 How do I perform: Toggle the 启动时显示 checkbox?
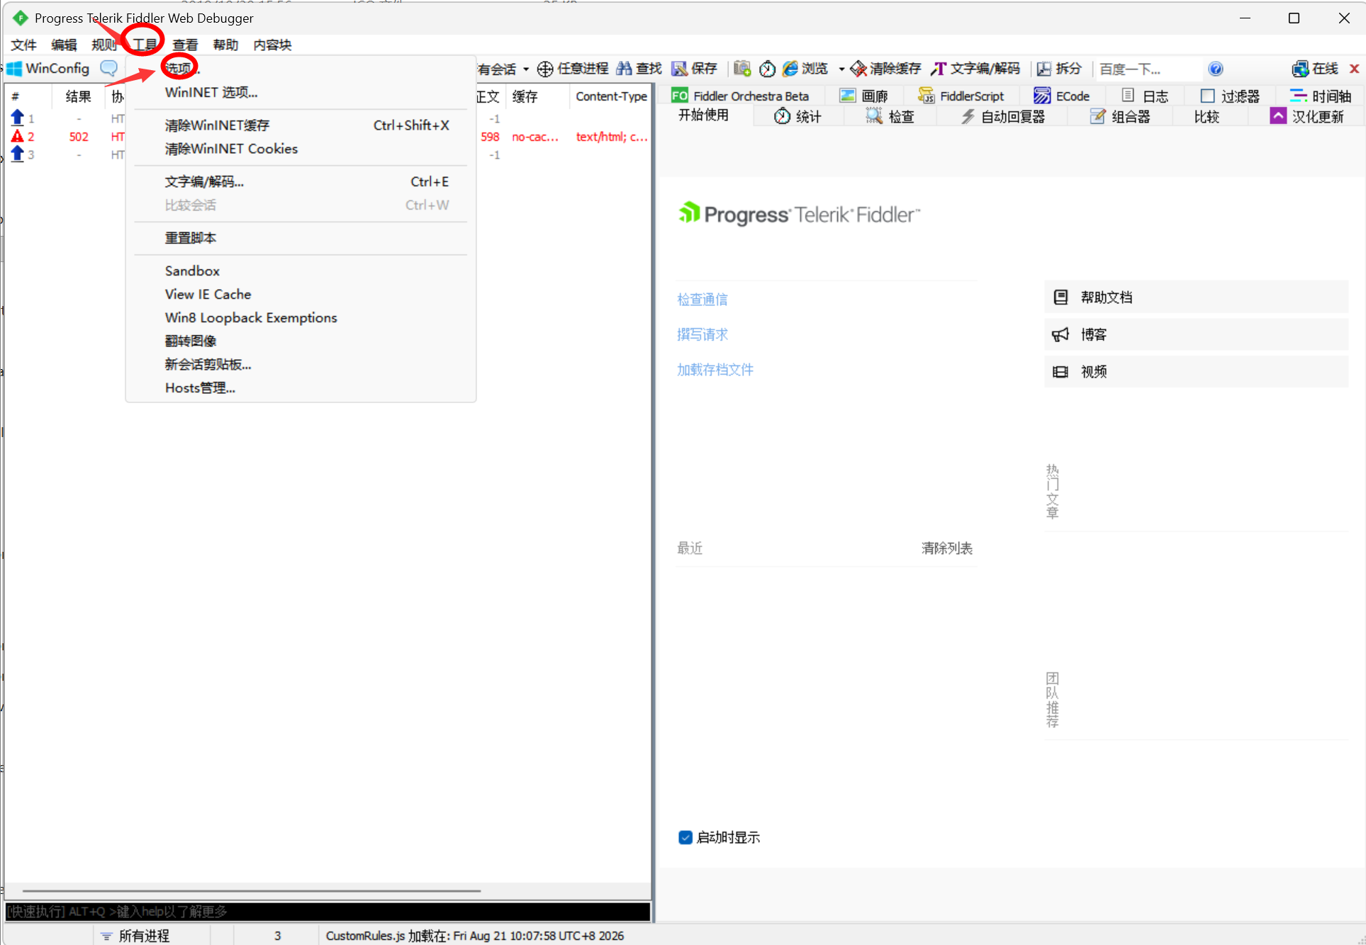[x=685, y=837]
